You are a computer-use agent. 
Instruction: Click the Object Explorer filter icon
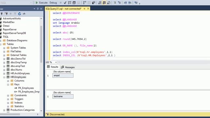click(x=15, y=14)
